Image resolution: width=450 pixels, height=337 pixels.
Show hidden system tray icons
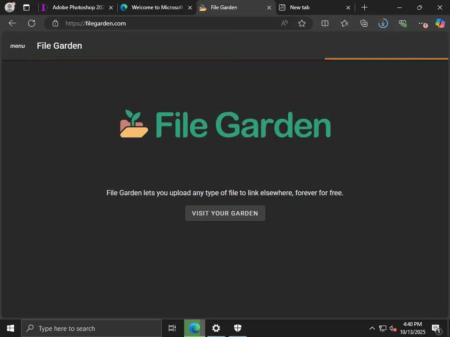(x=372, y=328)
